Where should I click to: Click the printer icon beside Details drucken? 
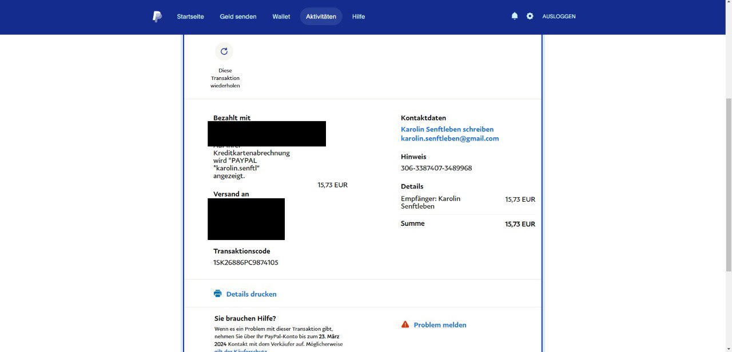click(217, 294)
